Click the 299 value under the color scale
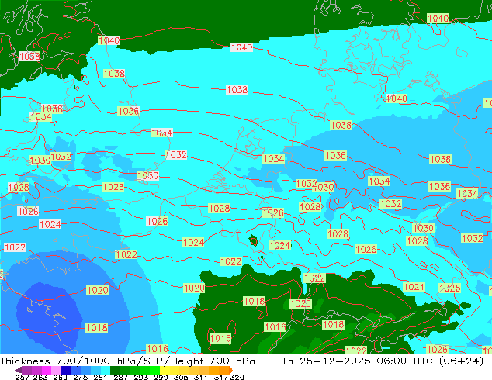This screenshot has width=492, height=380. tap(161, 377)
